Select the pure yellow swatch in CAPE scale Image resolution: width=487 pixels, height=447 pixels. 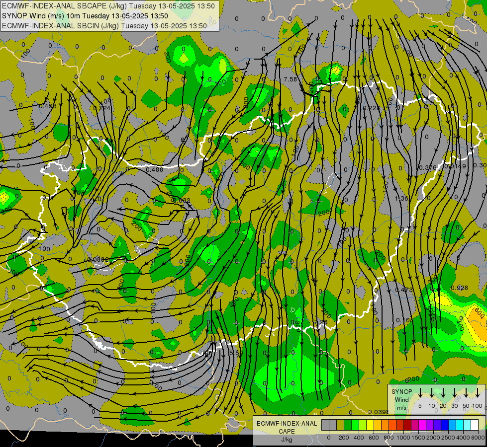coord(370,425)
